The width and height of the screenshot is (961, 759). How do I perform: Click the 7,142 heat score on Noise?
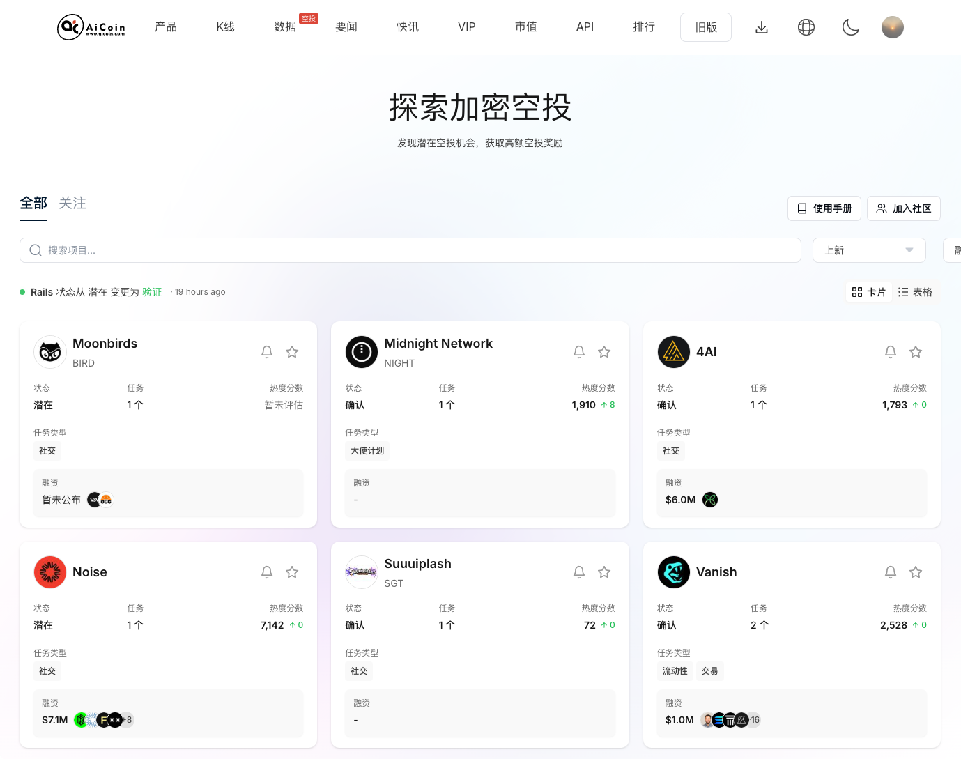click(272, 625)
